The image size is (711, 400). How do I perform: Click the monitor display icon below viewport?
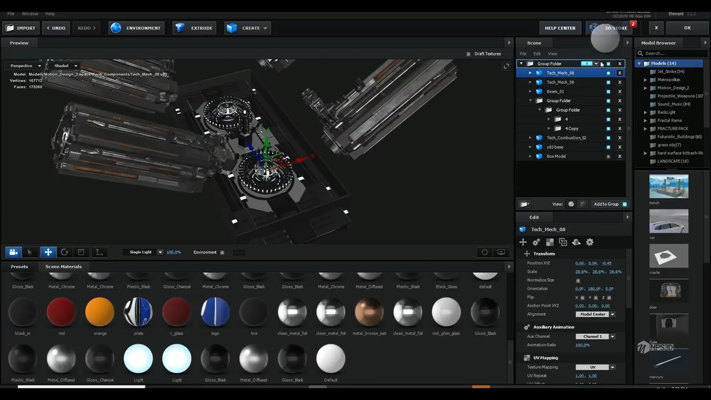tap(501, 252)
